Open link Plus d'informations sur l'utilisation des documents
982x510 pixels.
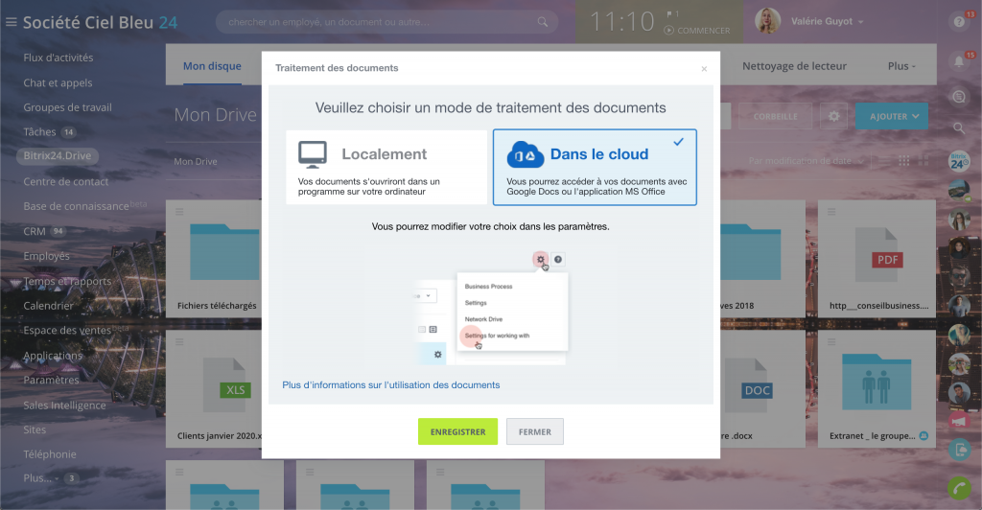point(390,385)
